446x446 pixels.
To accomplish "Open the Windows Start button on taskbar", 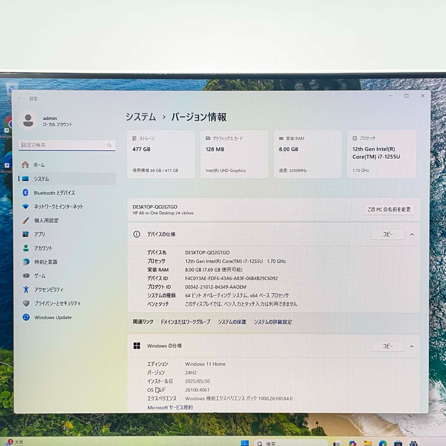I will [x=245, y=443].
